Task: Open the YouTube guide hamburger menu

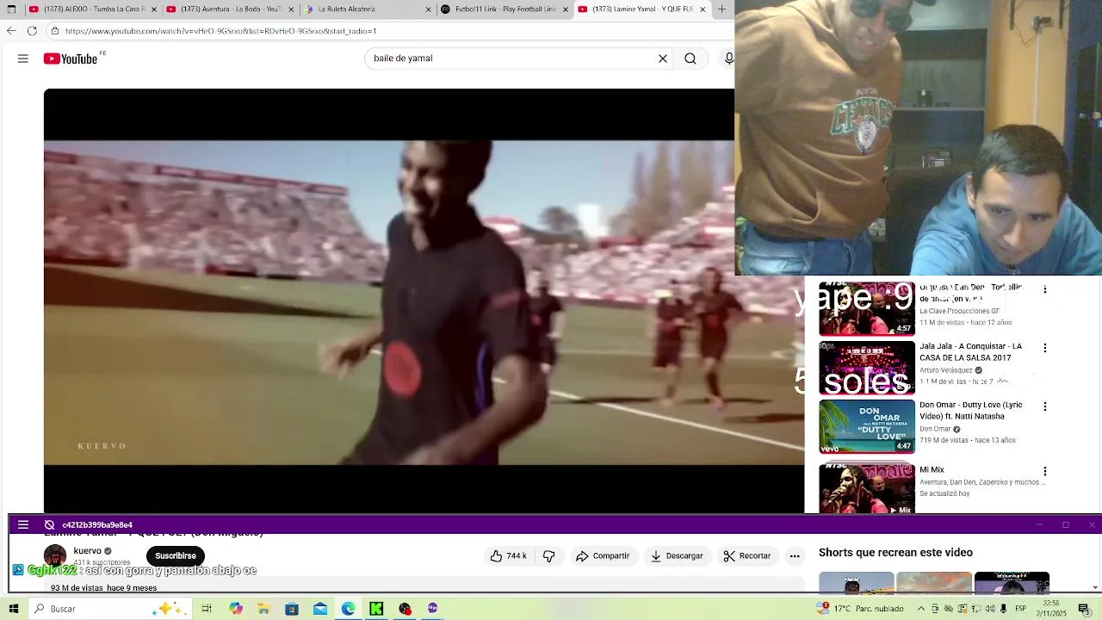Action: tap(23, 59)
